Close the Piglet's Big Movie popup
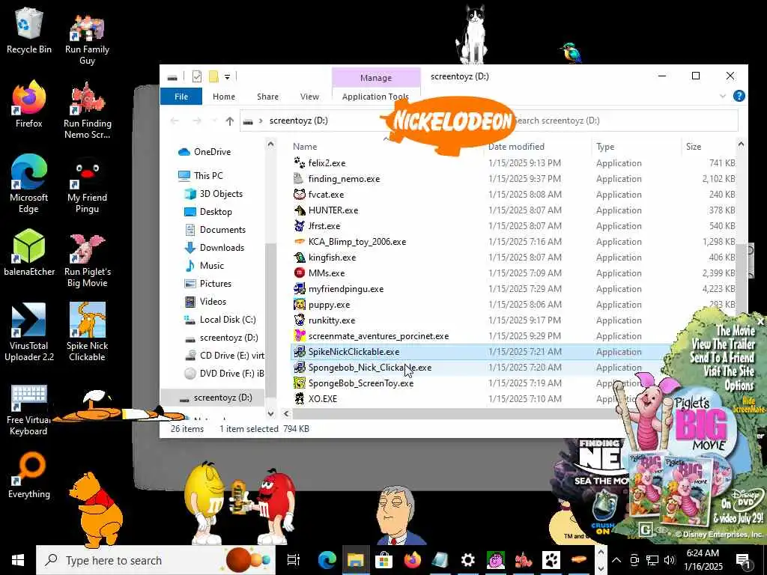This screenshot has width=767, height=575. 760,321
